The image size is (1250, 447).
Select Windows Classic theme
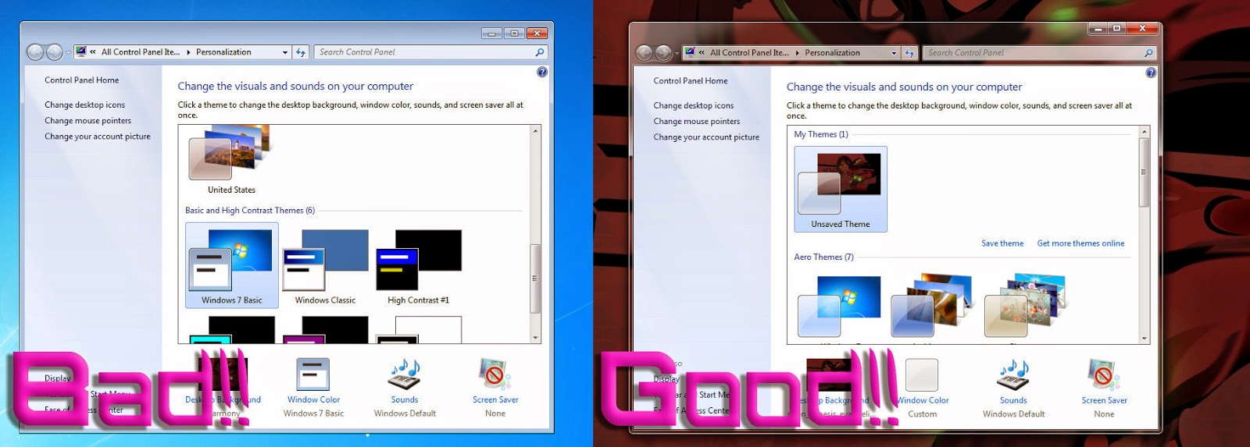[x=325, y=265]
